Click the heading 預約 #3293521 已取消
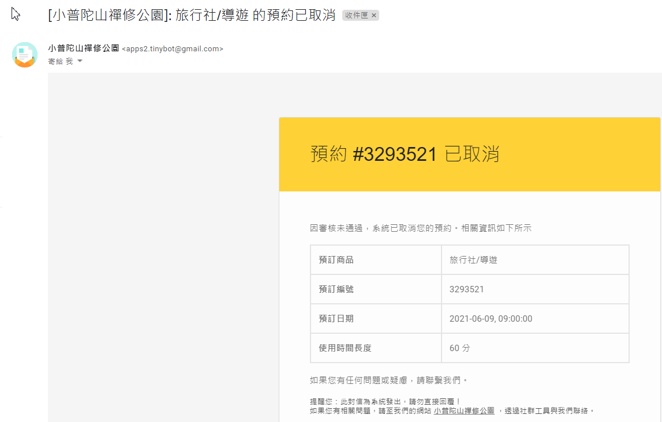This screenshot has height=422, width=662. click(405, 154)
